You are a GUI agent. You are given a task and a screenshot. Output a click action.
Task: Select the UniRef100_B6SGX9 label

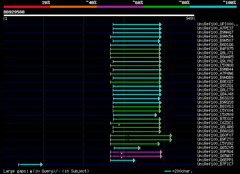click(x=215, y=98)
